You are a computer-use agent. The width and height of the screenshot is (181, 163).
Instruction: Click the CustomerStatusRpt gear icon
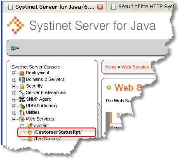(x=30, y=132)
